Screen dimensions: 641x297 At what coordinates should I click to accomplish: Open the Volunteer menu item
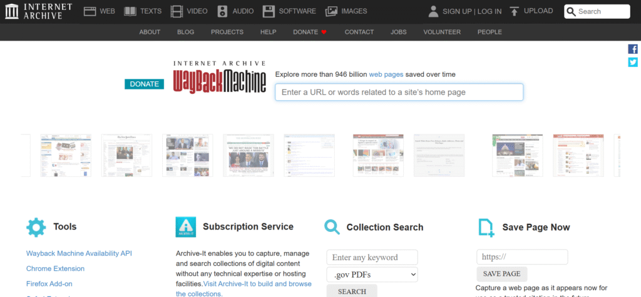click(442, 32)
